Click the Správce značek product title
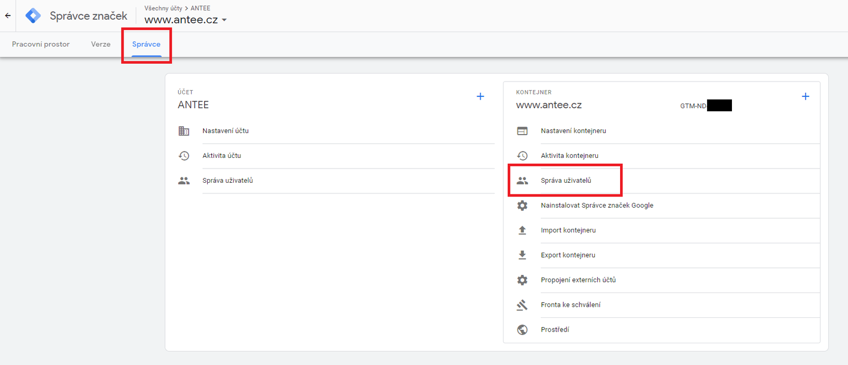Image resolution: width=848 pixels, height=365 pixels. click(x=89, y=16)
